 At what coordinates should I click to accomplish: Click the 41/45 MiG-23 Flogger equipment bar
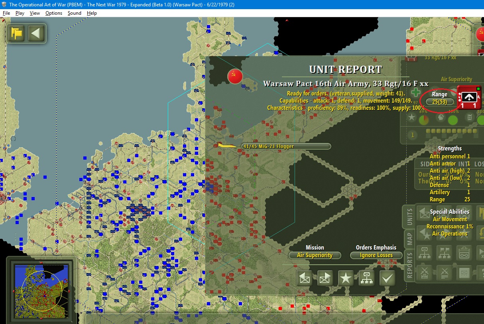285,146
